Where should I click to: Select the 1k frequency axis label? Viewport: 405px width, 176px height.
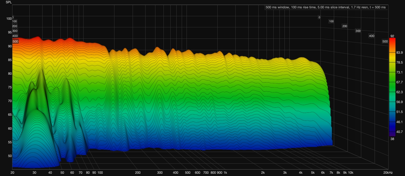tap(225, 173)
